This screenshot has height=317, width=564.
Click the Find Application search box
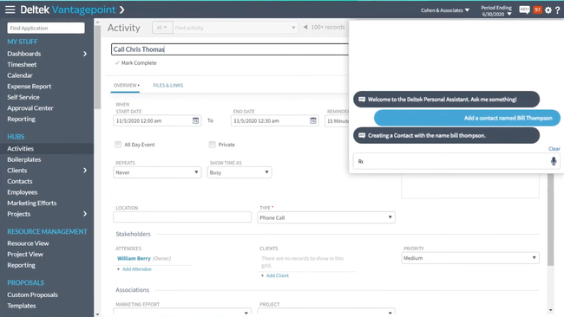coord(46,28)
